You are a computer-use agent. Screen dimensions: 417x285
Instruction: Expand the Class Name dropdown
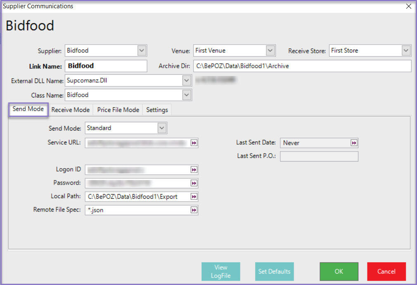point(187,95)
